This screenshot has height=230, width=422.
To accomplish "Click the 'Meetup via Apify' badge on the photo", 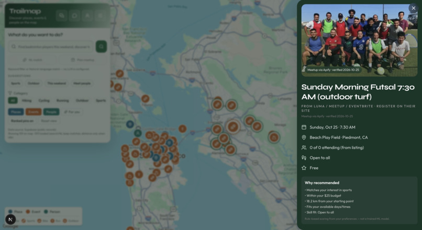I will [x=333, y=70].
